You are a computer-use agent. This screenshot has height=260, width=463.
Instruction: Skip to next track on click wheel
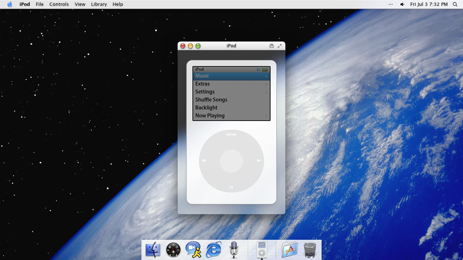coord(259,161)
